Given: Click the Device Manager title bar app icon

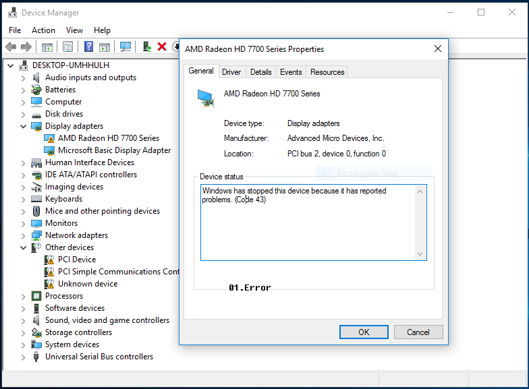Looking at the screenshot, I should 12,12.
